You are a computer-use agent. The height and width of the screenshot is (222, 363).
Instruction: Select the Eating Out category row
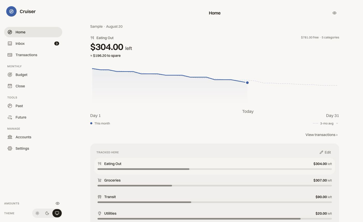point(215,166)
